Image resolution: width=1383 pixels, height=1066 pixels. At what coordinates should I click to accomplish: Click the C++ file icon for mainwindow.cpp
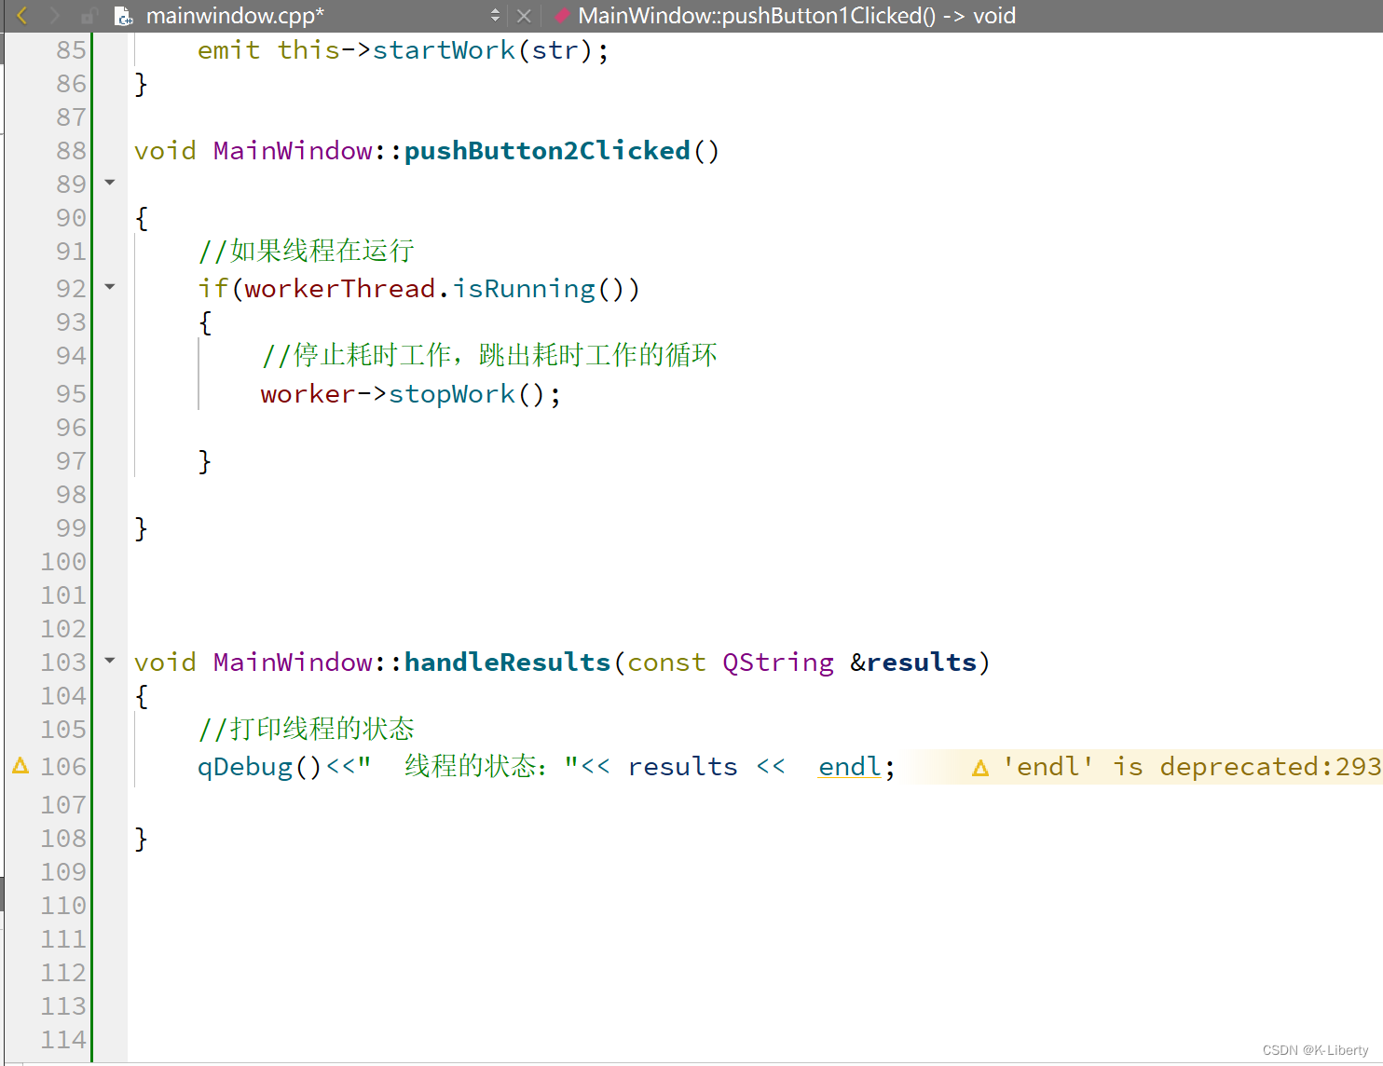click(123, 16)
